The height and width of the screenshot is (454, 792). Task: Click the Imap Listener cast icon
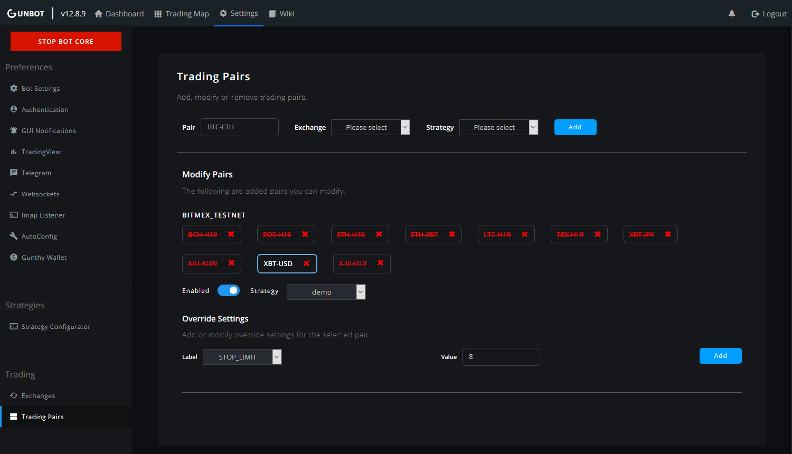(x=14, y=215)
